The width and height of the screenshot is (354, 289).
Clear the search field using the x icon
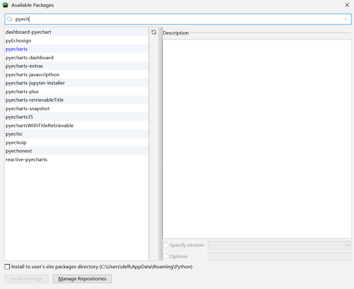click(x=346, y=19)
